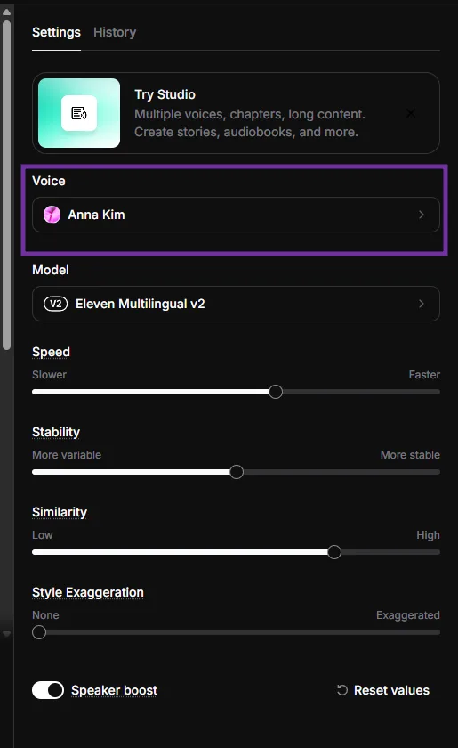Expand the Eleven Multilingual v2 model selector
Screen dimensions: 458x748
click(236, 304)
